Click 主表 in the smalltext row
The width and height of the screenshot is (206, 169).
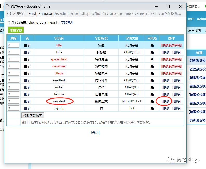click(x=27, y=80)
